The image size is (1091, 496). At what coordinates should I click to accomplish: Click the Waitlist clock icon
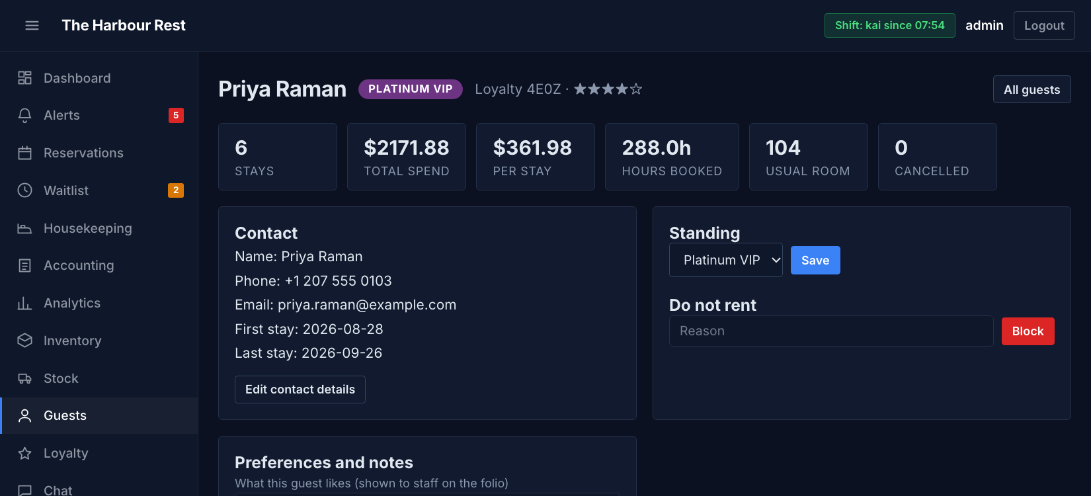coord(24,190)
